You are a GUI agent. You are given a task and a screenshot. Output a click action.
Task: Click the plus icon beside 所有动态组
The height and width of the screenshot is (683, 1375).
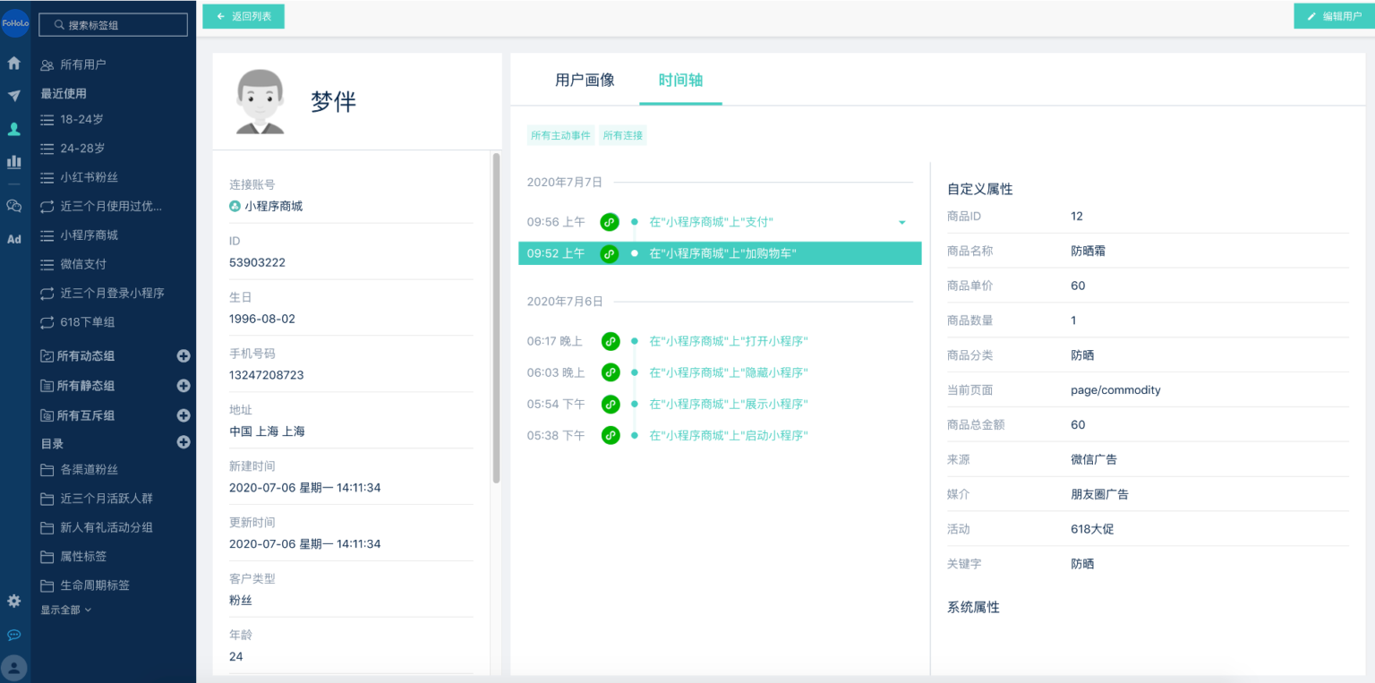(184, 356)
